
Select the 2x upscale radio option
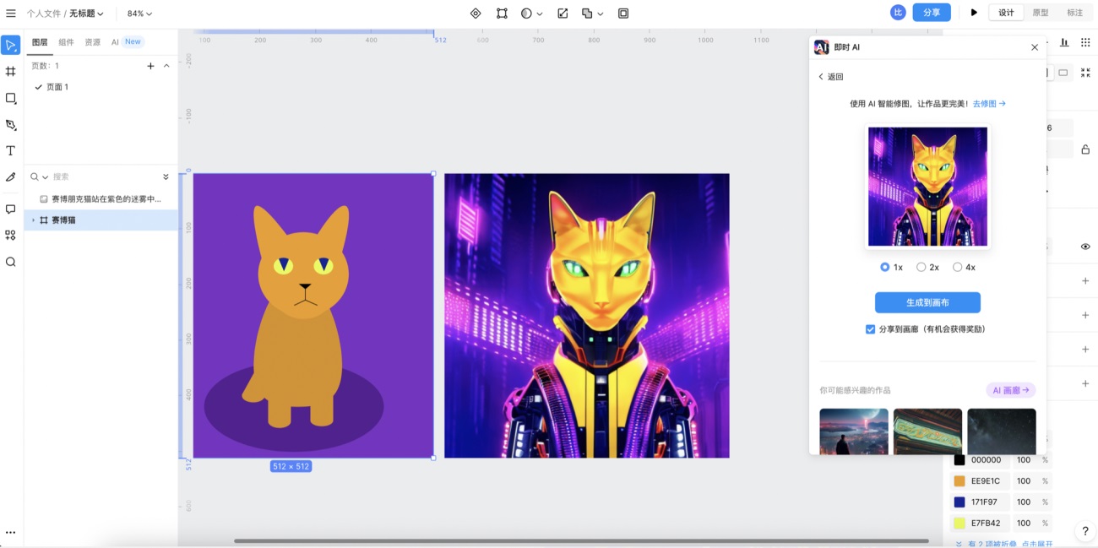point(921,267)
